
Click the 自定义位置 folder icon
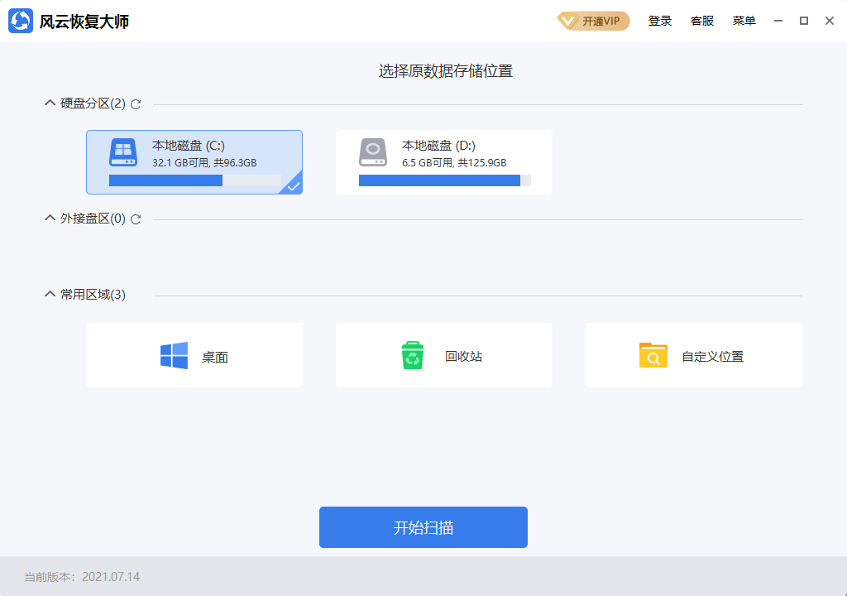(x=653, y=354)
